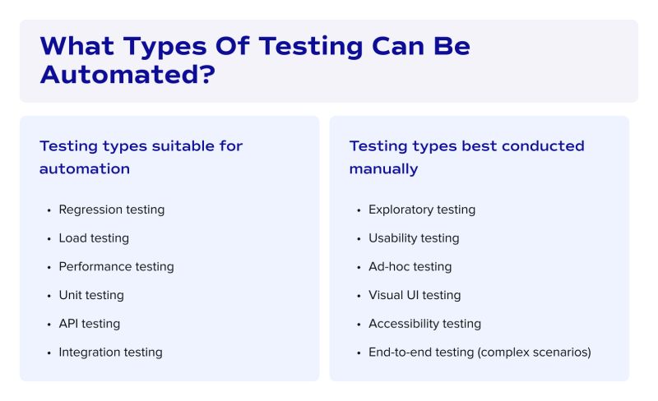This screenshot has width=658, height=401.
Task: Select the 'Integration testing' list item
Action: point(110,352)
